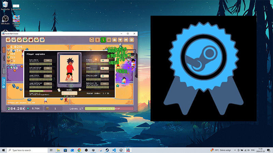Open the red upgrade arrow menu icon

pyautogui.click(x=98, y=40)
